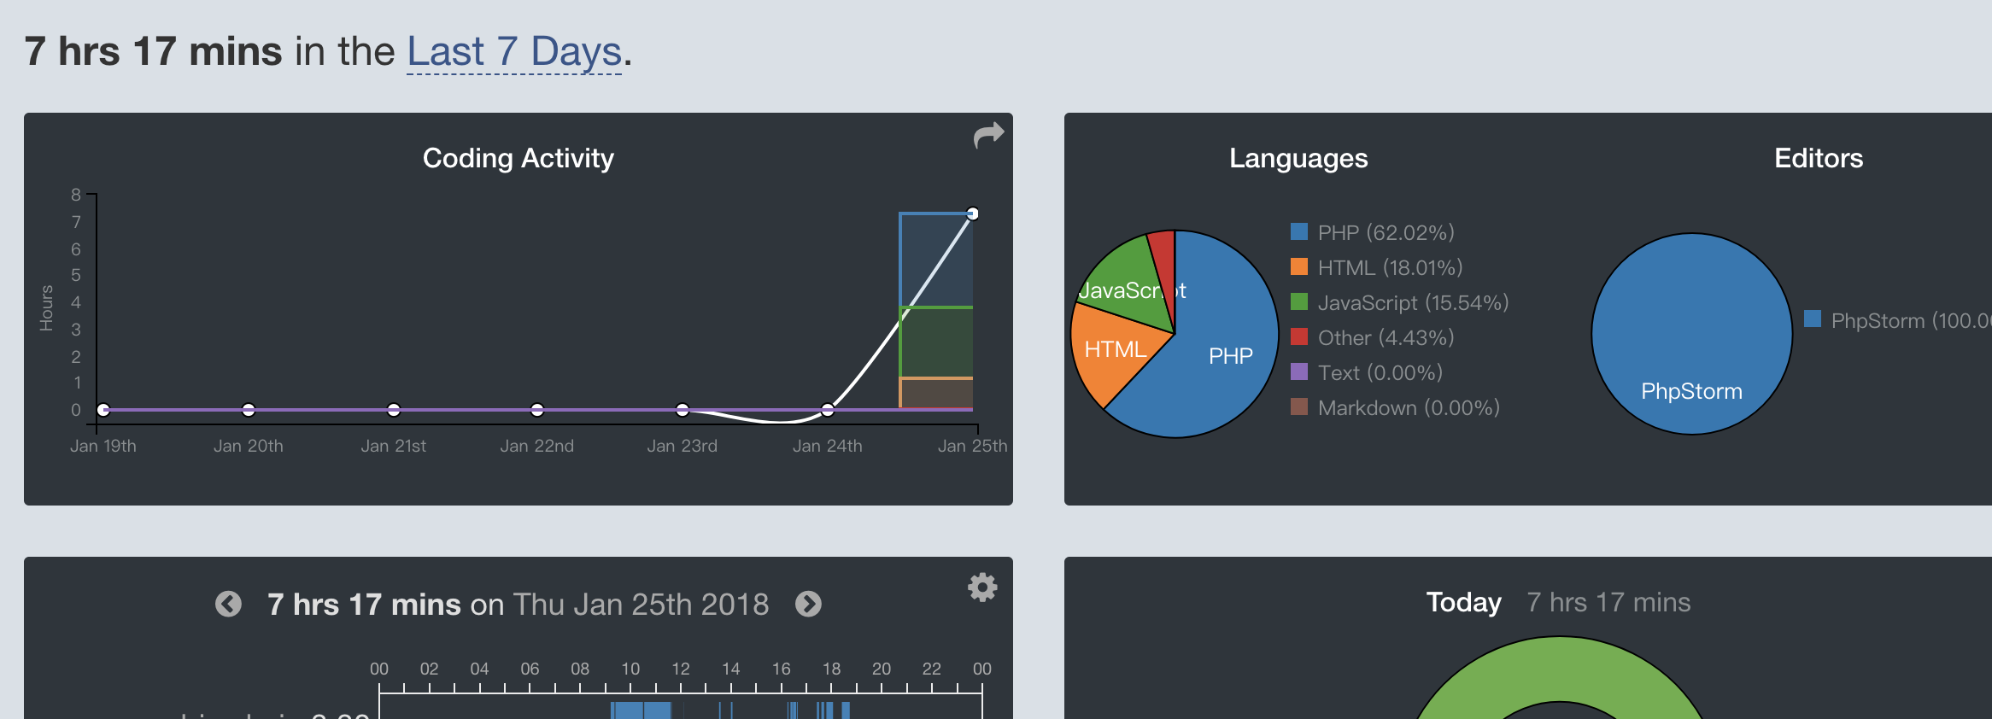This screenshot has height=719, width=1992.
Task: Click the share arrow on Coding Activity
Action: (988, 135)
